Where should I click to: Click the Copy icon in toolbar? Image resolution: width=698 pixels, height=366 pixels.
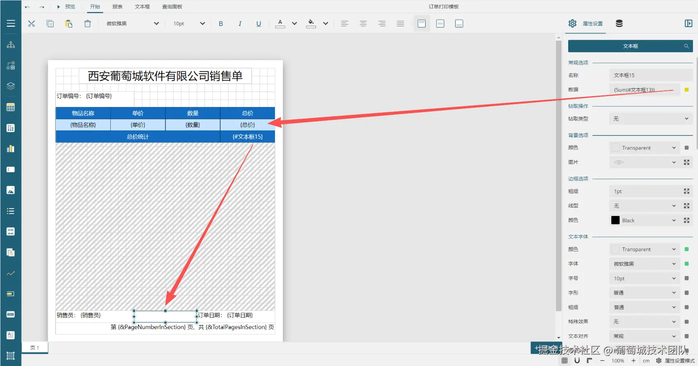coord(50,24)
